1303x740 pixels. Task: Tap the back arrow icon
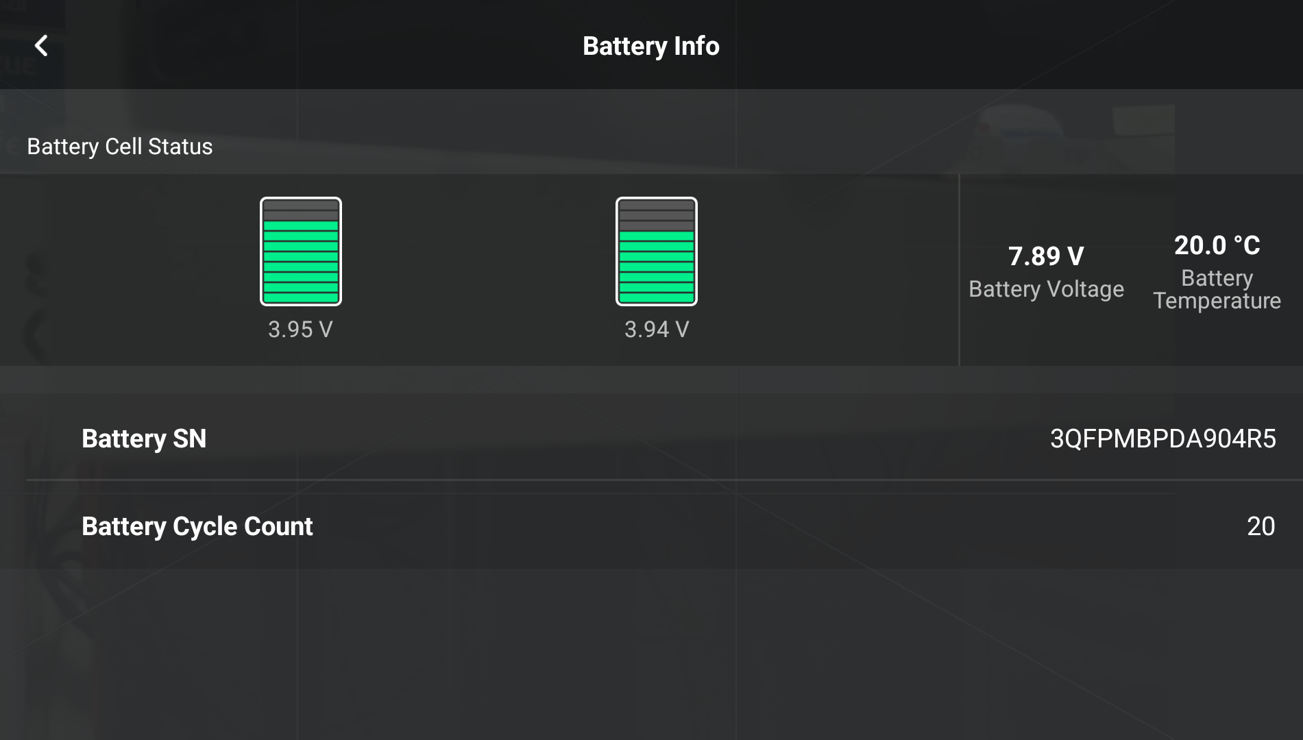pos(41,46)
